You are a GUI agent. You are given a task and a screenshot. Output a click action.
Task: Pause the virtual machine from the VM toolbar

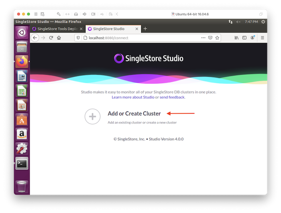[x=36, y=14]
